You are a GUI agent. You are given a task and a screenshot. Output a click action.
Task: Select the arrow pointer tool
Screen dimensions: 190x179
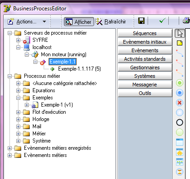tap(180, 33)
